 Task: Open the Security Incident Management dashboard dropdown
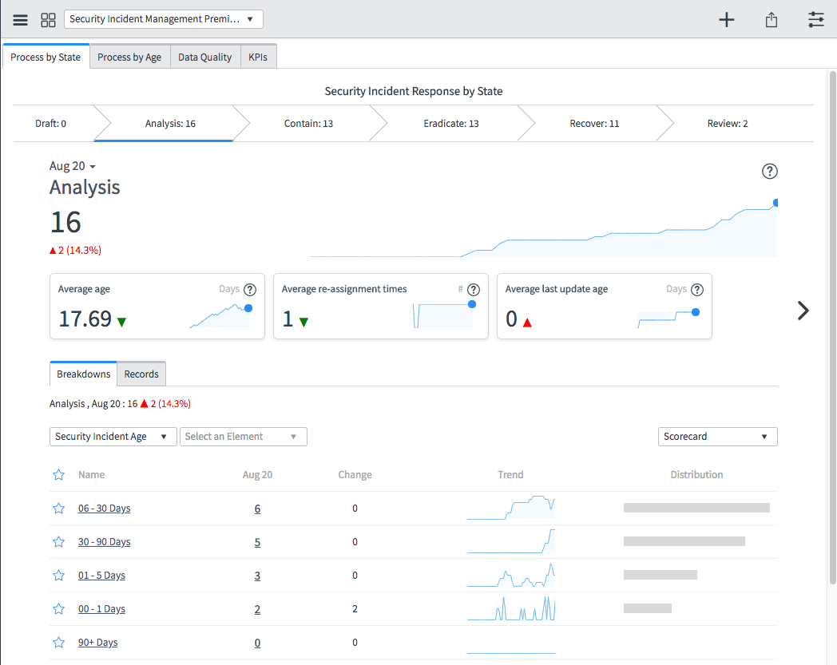pos(163,19)
